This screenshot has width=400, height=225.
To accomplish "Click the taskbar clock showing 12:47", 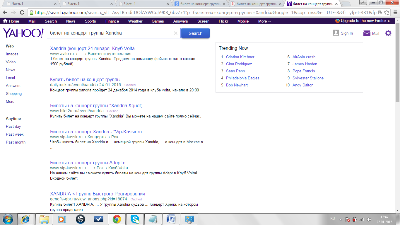I will 384,217.
